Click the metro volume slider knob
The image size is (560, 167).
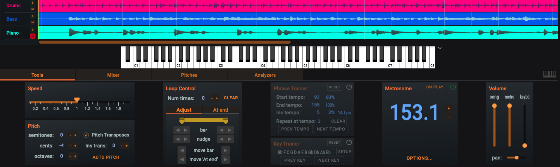(x=509, y=106)
